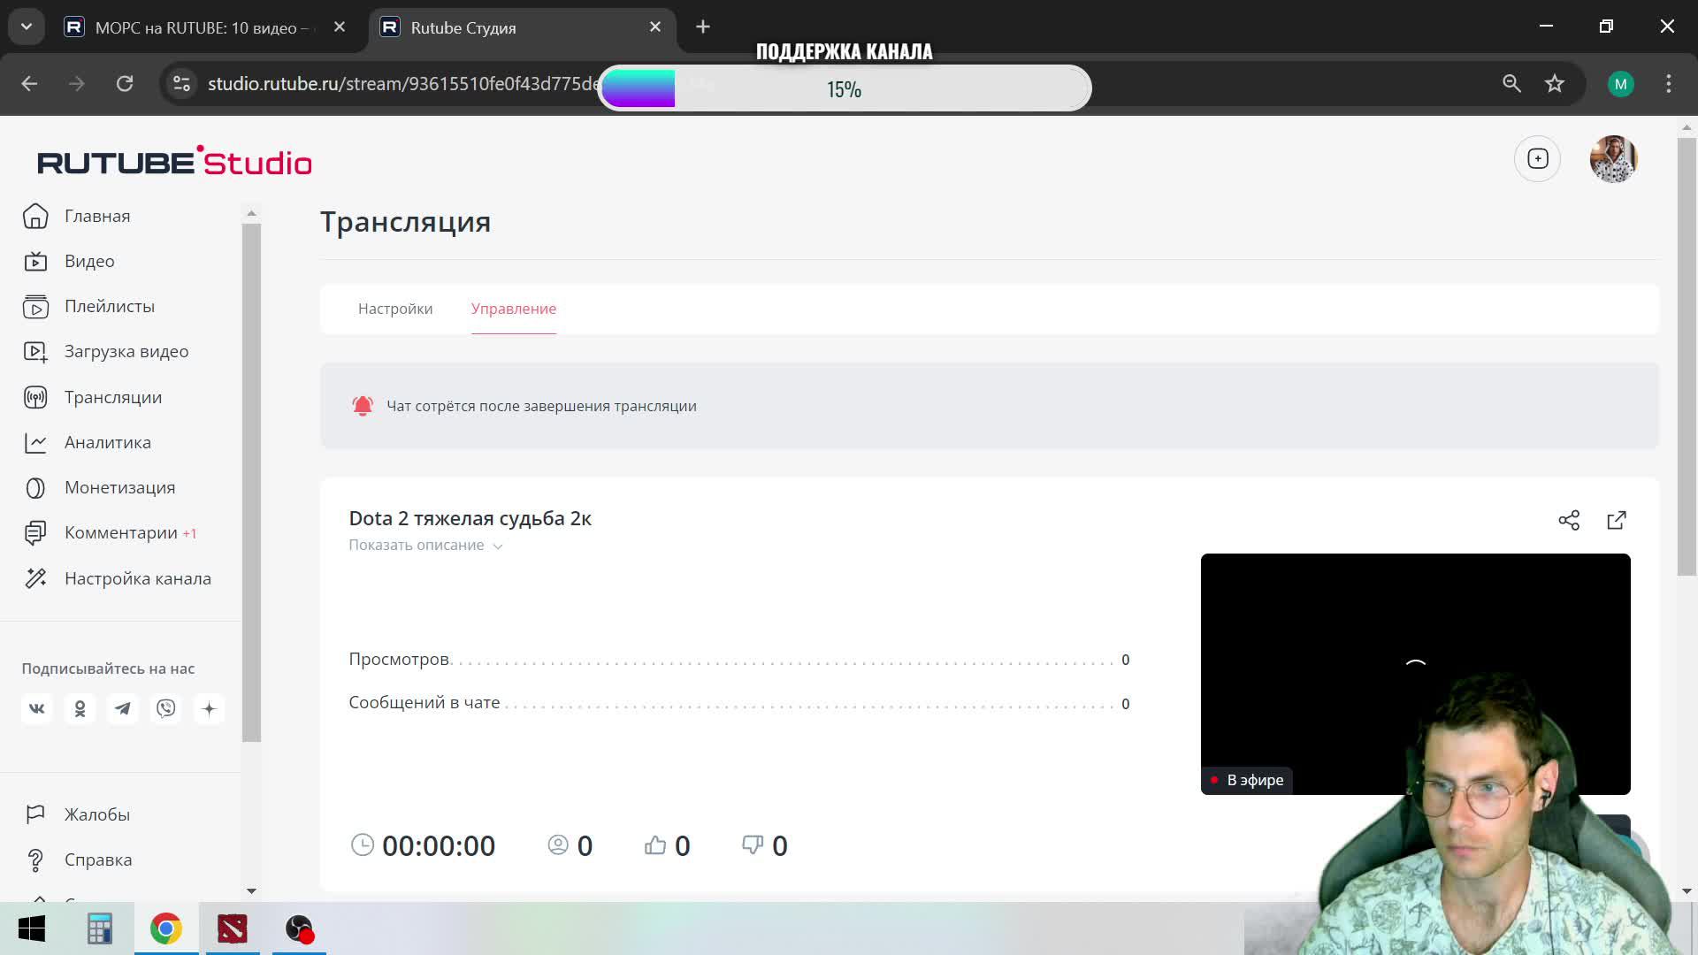Click the address bar URL
Viewport: 1698px width, 955px height.
[403, 83]
